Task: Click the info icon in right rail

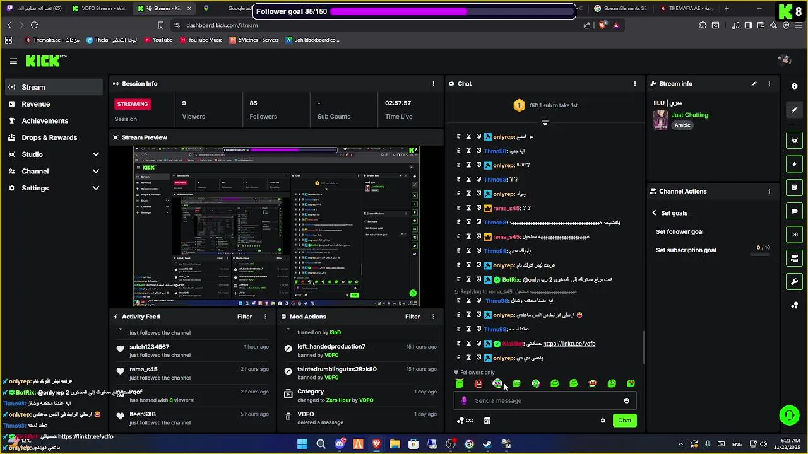Action: (794, 86)
